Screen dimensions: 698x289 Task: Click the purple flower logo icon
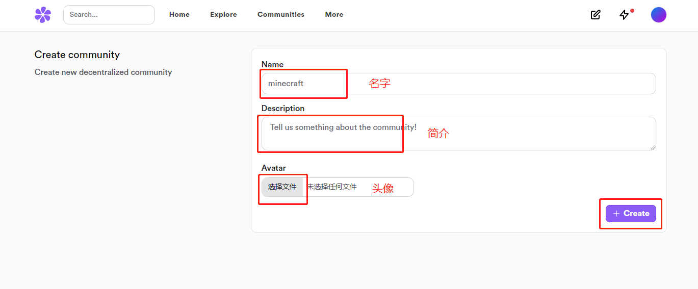[43, 15]
